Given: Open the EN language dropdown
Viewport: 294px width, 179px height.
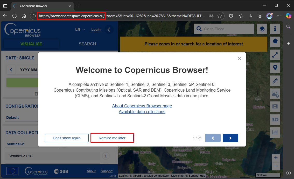Looking at the screenshot, I should click(x=80, y=30).
